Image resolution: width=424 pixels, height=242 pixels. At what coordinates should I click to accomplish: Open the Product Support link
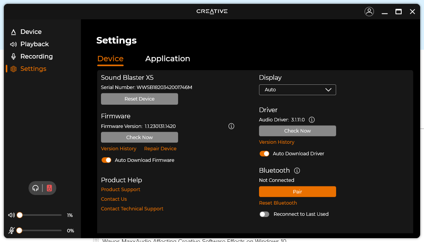[x=121, y=190]
